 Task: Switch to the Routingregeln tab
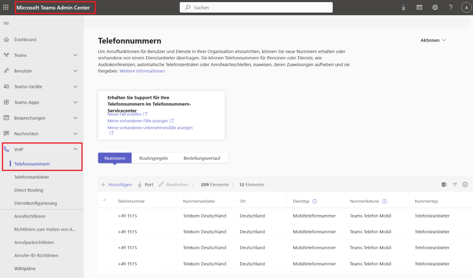click(x=153, y=158)
